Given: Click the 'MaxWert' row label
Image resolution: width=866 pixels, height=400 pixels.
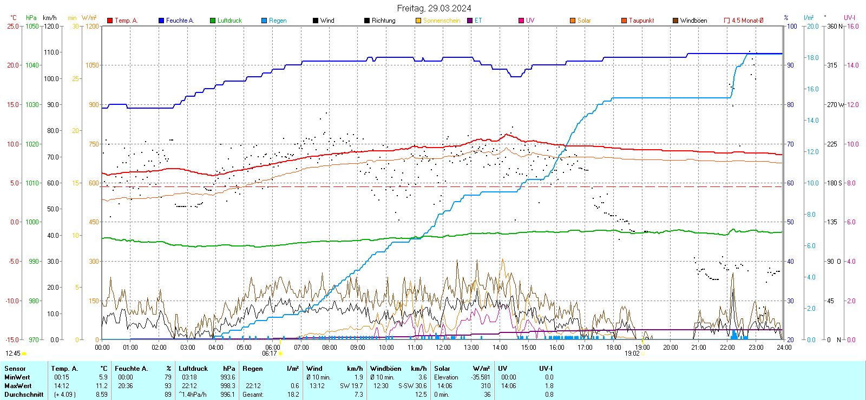Looking at the screenshot, I should [x=18, y=386].
